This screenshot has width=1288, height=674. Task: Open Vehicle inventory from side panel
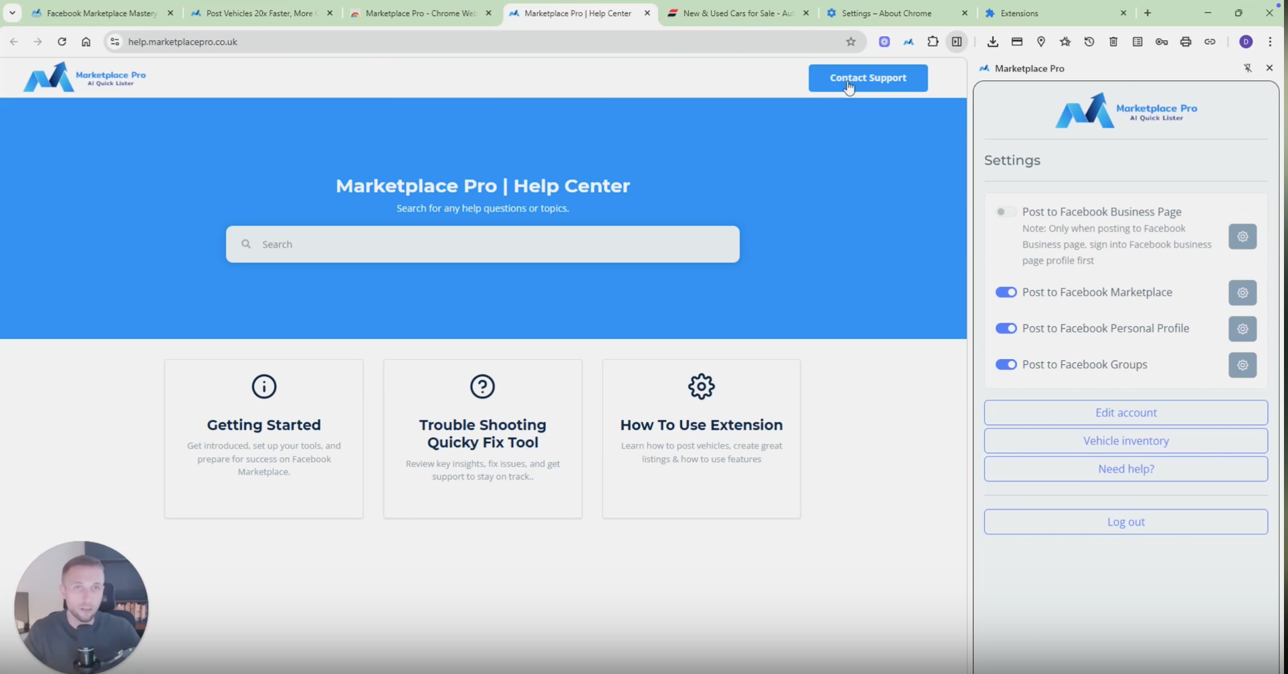[1125, 441]
